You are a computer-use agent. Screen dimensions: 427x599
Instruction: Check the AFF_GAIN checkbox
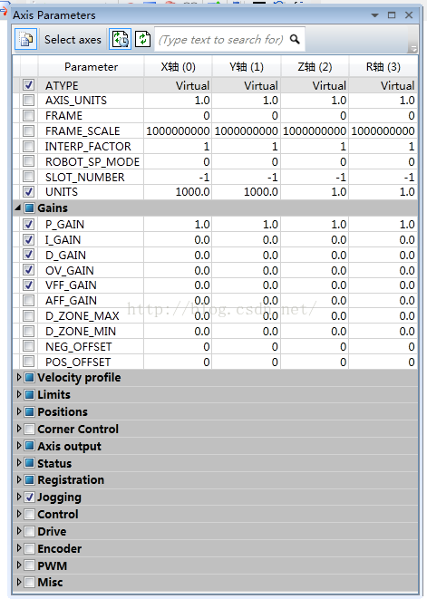click(x=28, y=300)
